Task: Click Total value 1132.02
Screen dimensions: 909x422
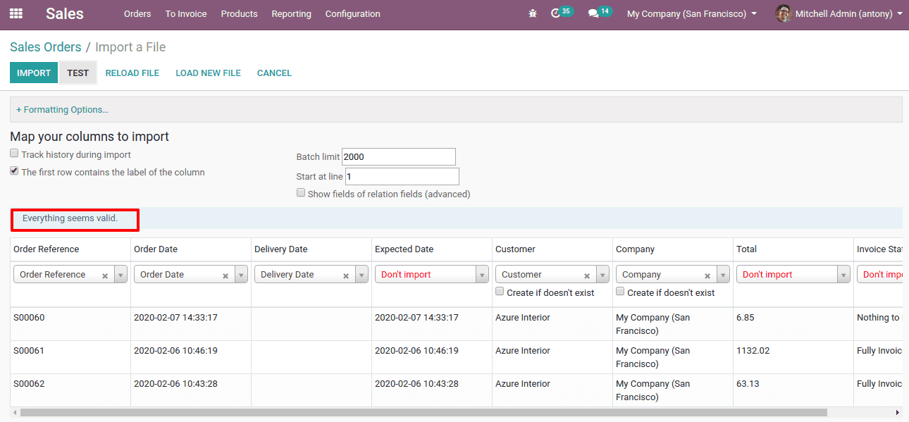Action: (753, 351)
